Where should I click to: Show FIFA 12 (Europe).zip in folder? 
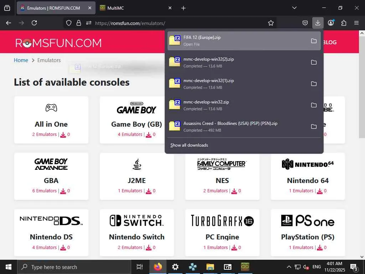314,41
